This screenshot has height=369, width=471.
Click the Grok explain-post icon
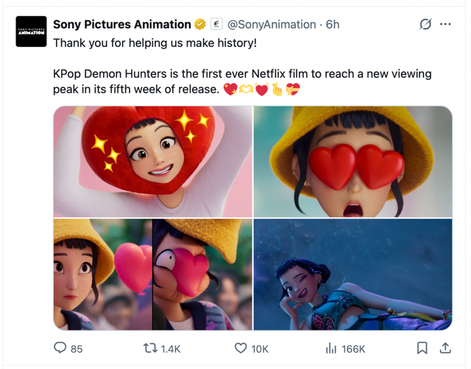pyautogui.click(x=425, y=24)
